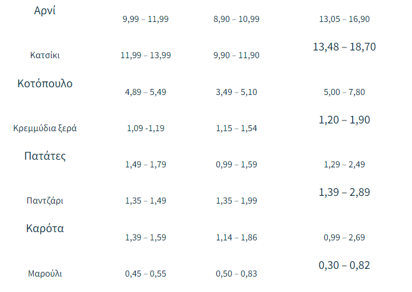Select the Κοτόπουλο row heading
Viewport: 412px width, 292px height.
[x=45, y=84]
